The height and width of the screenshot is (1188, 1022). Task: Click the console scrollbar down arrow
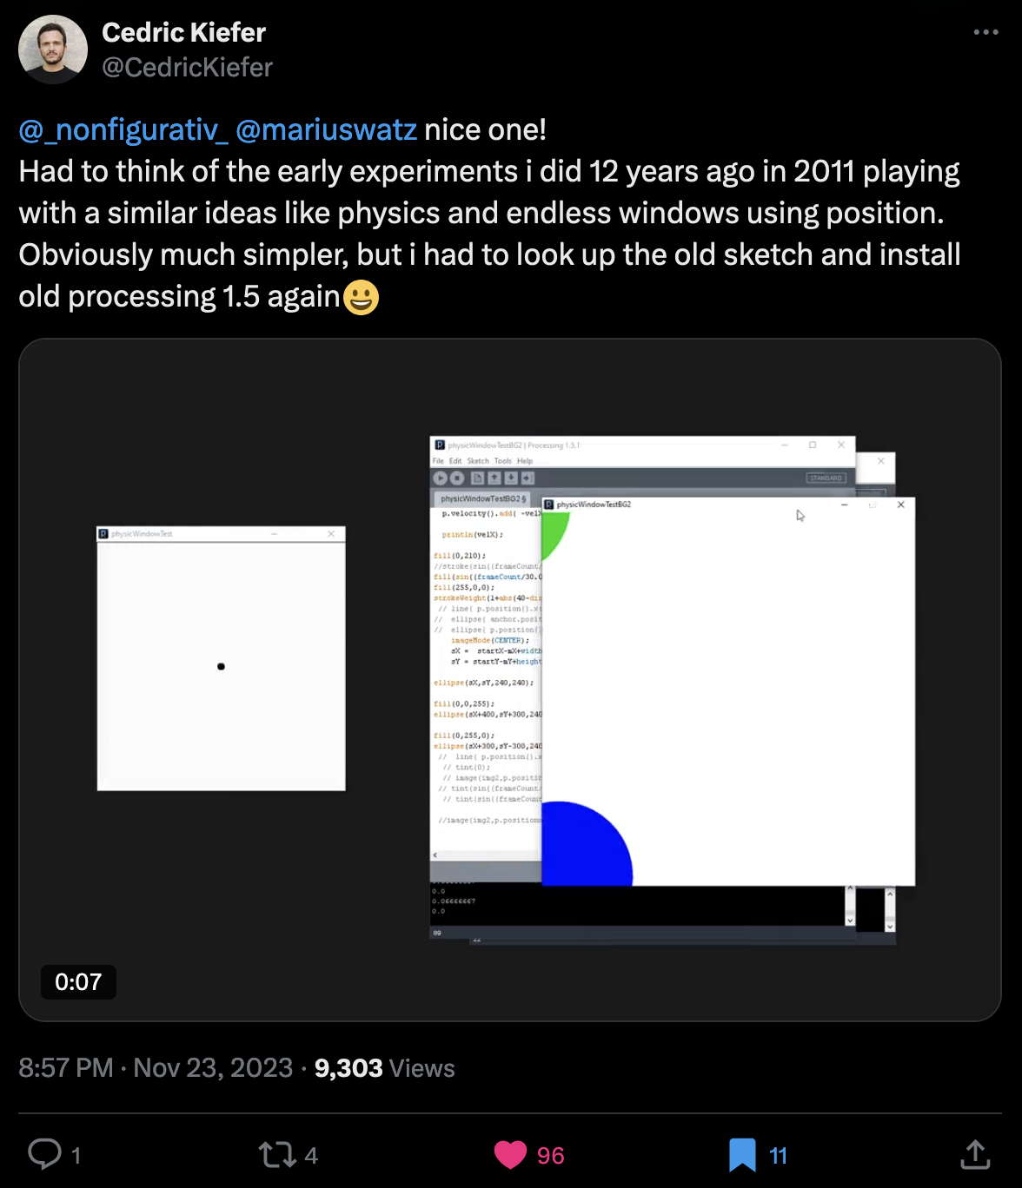coord(850,920)
